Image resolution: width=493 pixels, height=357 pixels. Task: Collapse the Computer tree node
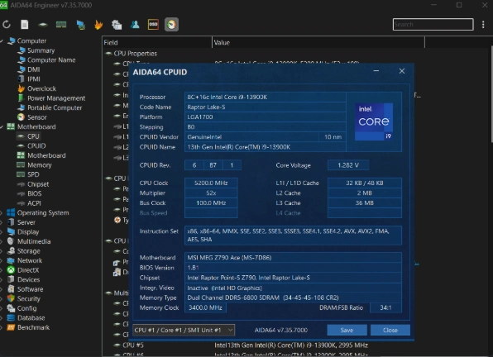point(2,40)
